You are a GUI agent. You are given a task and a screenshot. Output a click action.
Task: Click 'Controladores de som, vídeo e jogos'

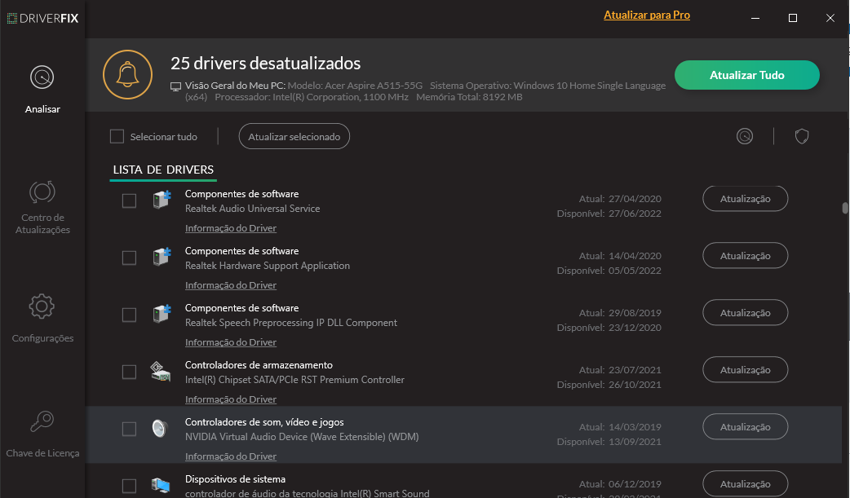point(264,422)
